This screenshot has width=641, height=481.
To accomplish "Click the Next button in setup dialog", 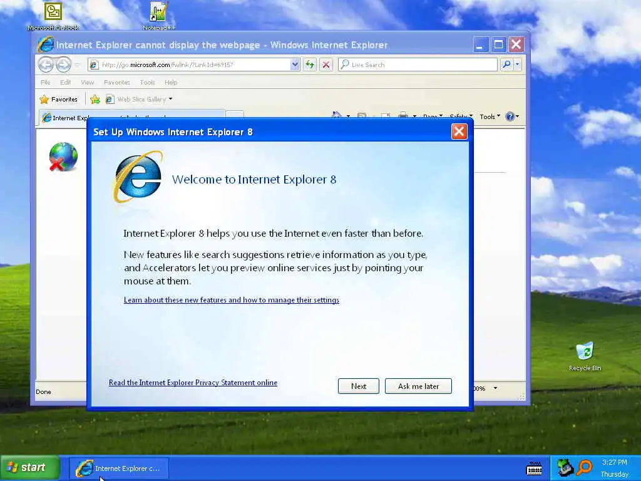I will pyautogui.click(x=359, y=386).
